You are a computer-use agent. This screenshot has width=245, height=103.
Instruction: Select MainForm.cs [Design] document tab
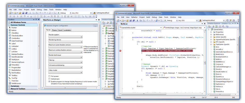click(52, 20)
